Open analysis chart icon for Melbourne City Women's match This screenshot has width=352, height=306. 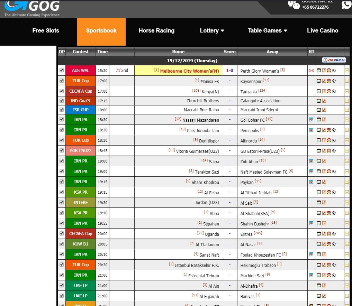[319, 71]
